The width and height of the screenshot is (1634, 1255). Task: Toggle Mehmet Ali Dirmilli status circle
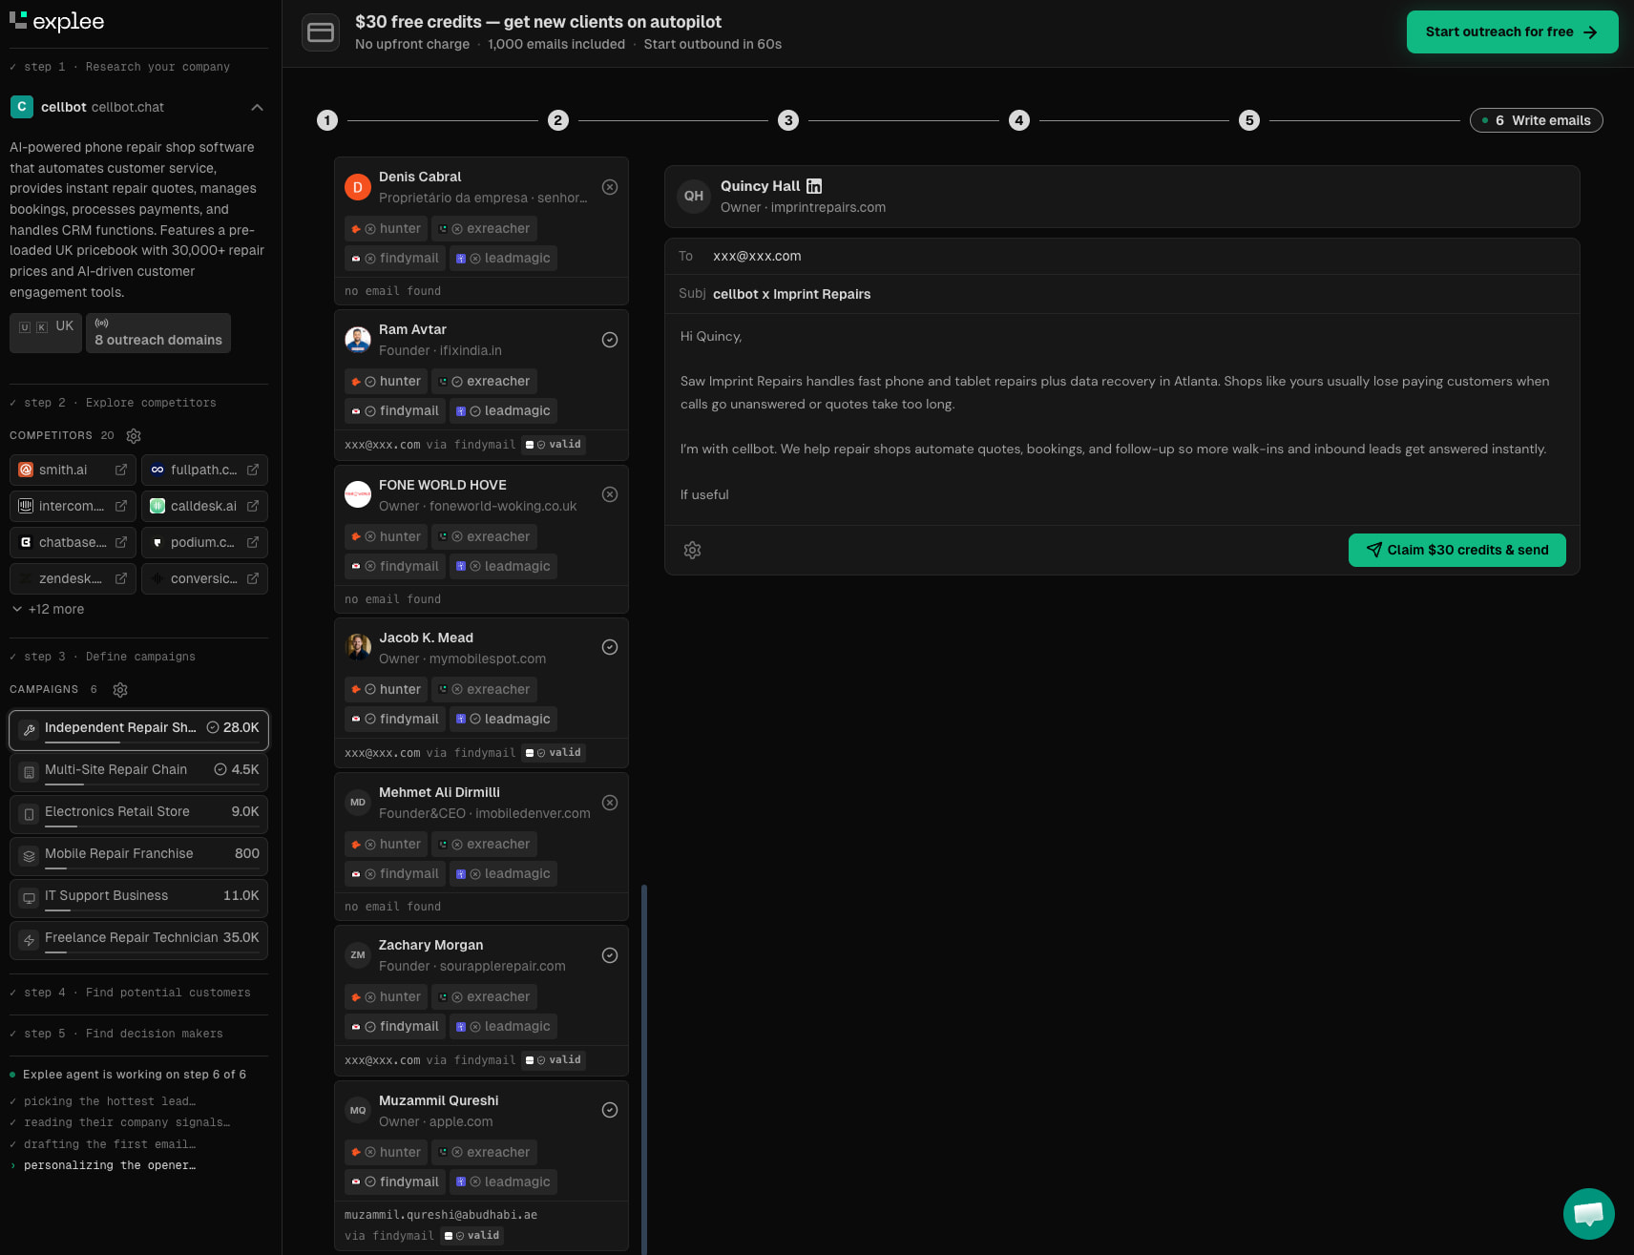click(x=610, y=803)
